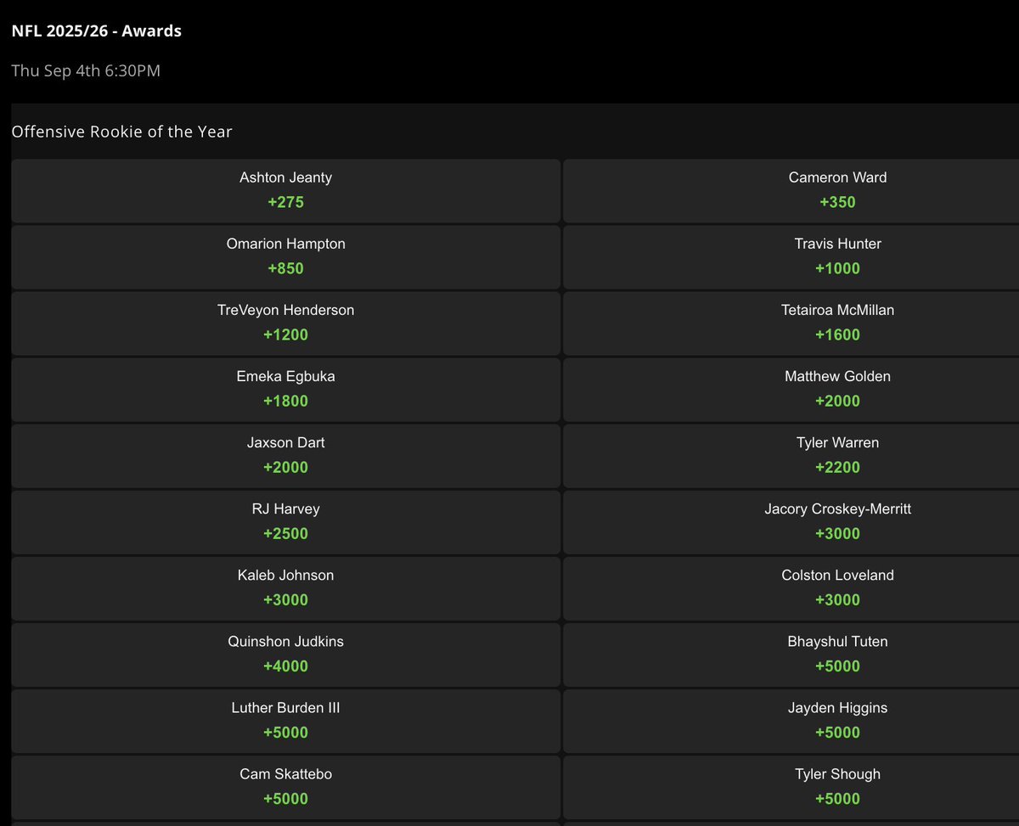Click the NFL 2025/26 - Awards title
1019x826 pixels.
pos(96,31)
